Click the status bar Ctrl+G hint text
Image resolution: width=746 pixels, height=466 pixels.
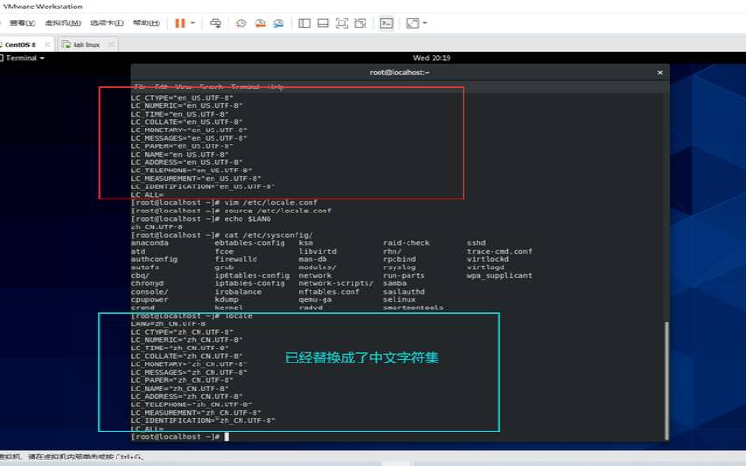73,457
